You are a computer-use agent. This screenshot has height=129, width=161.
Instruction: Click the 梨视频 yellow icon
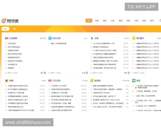[92, 81]
